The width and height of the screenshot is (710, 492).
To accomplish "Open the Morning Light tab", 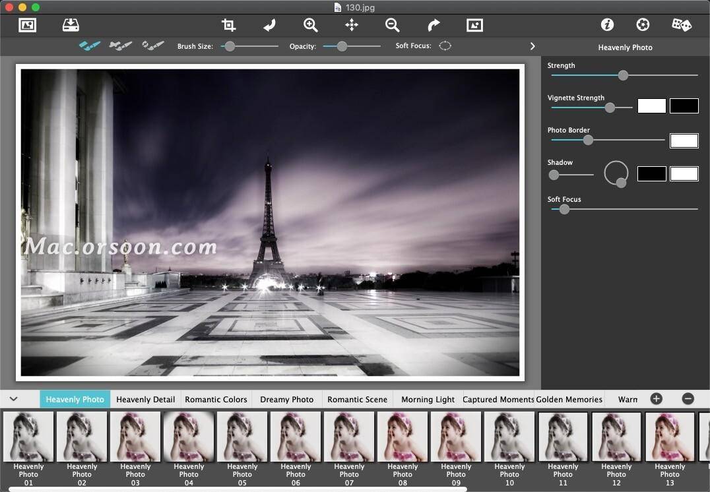I will [x=428, y=399].
